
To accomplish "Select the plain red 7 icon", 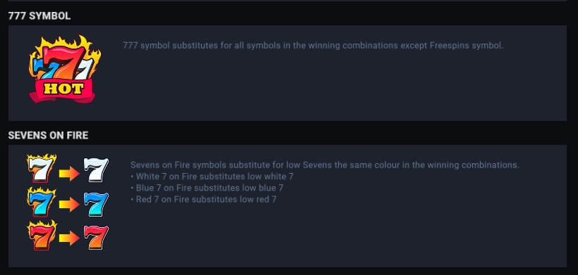I will point(96,238).
